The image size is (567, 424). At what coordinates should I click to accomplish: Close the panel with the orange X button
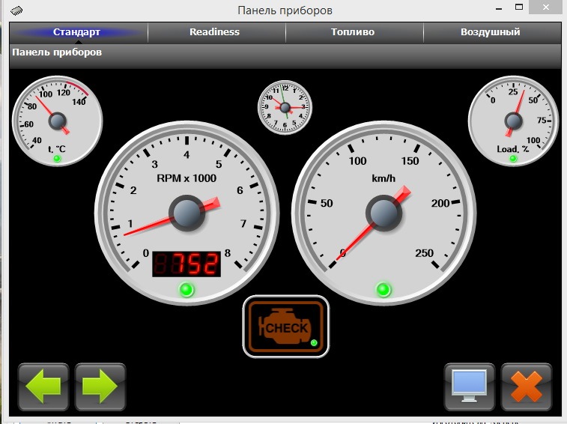527,387
